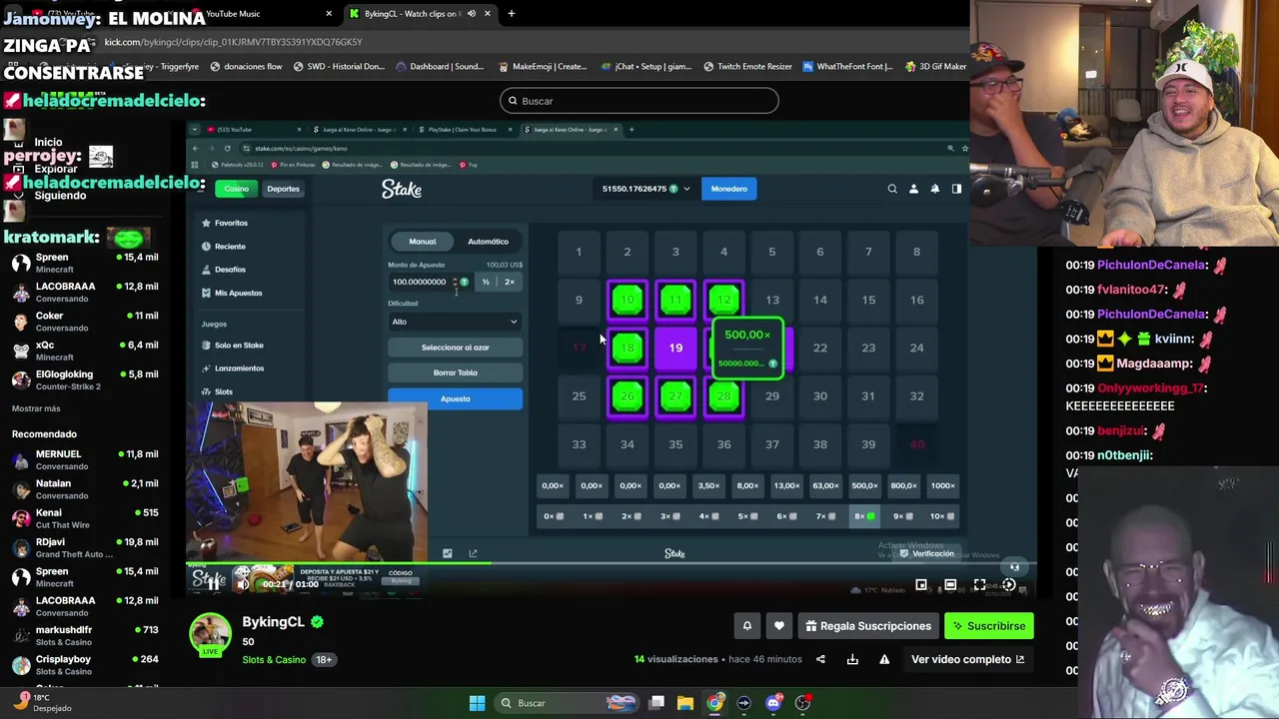Click Seleccionar al azar button
Viewport: 1279px width, 719px height.
[455, 348]
